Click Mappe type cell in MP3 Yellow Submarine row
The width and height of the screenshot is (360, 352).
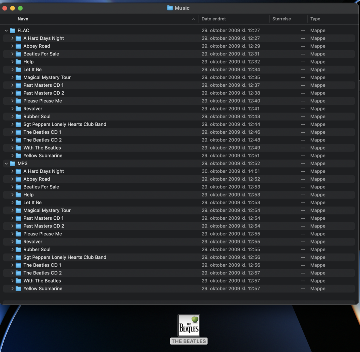click(x=318, y=288)
